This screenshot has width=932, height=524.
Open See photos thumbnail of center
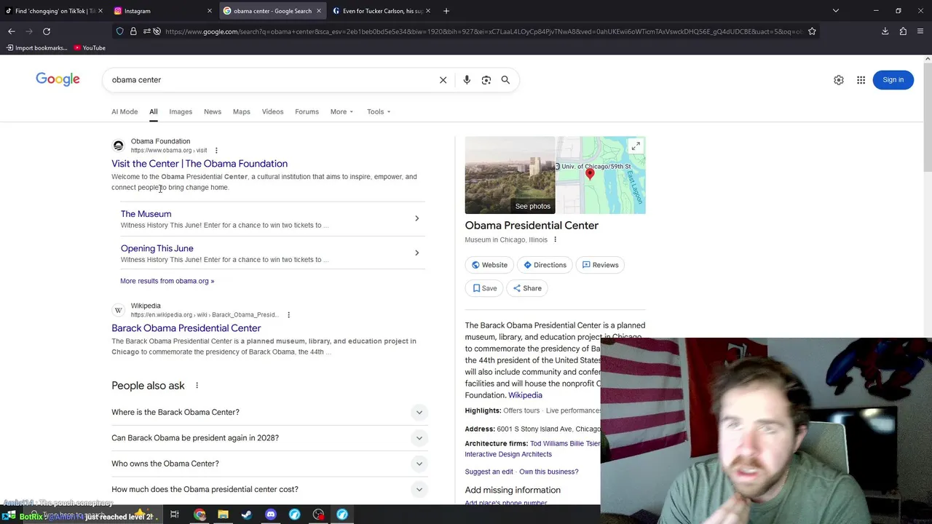(x=510, y=175)
